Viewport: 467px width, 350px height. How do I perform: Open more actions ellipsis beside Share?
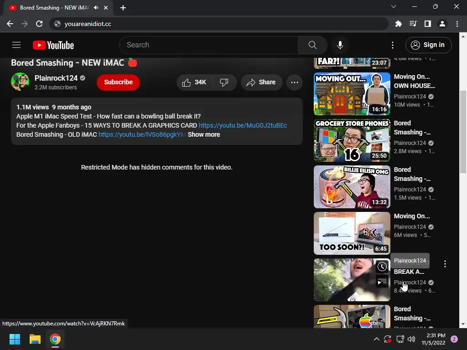click(294, 82)
